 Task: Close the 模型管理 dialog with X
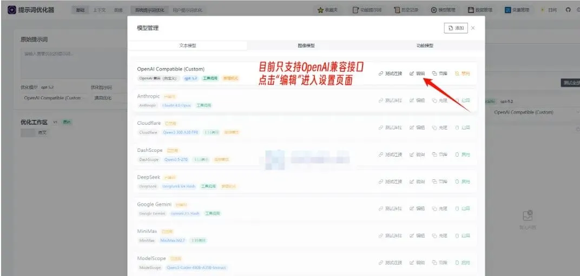click(x=473, y=28)
